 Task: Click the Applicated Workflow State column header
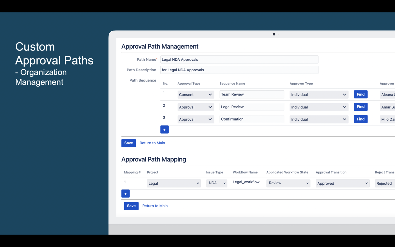pos(287,172)
